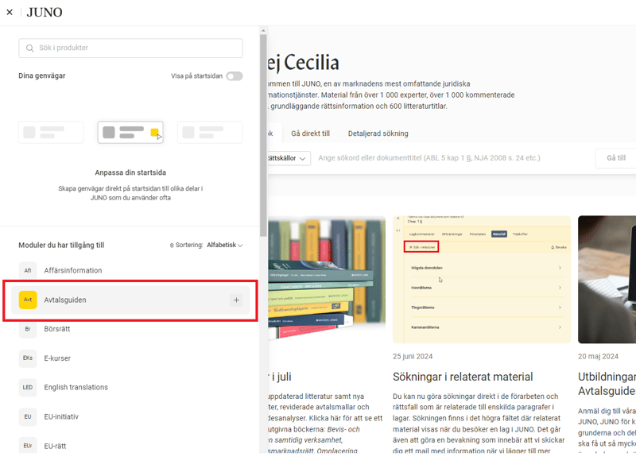Expand the Rättskällor dropdown
Screen dimensions: 636x476
[x=288, y=158]
